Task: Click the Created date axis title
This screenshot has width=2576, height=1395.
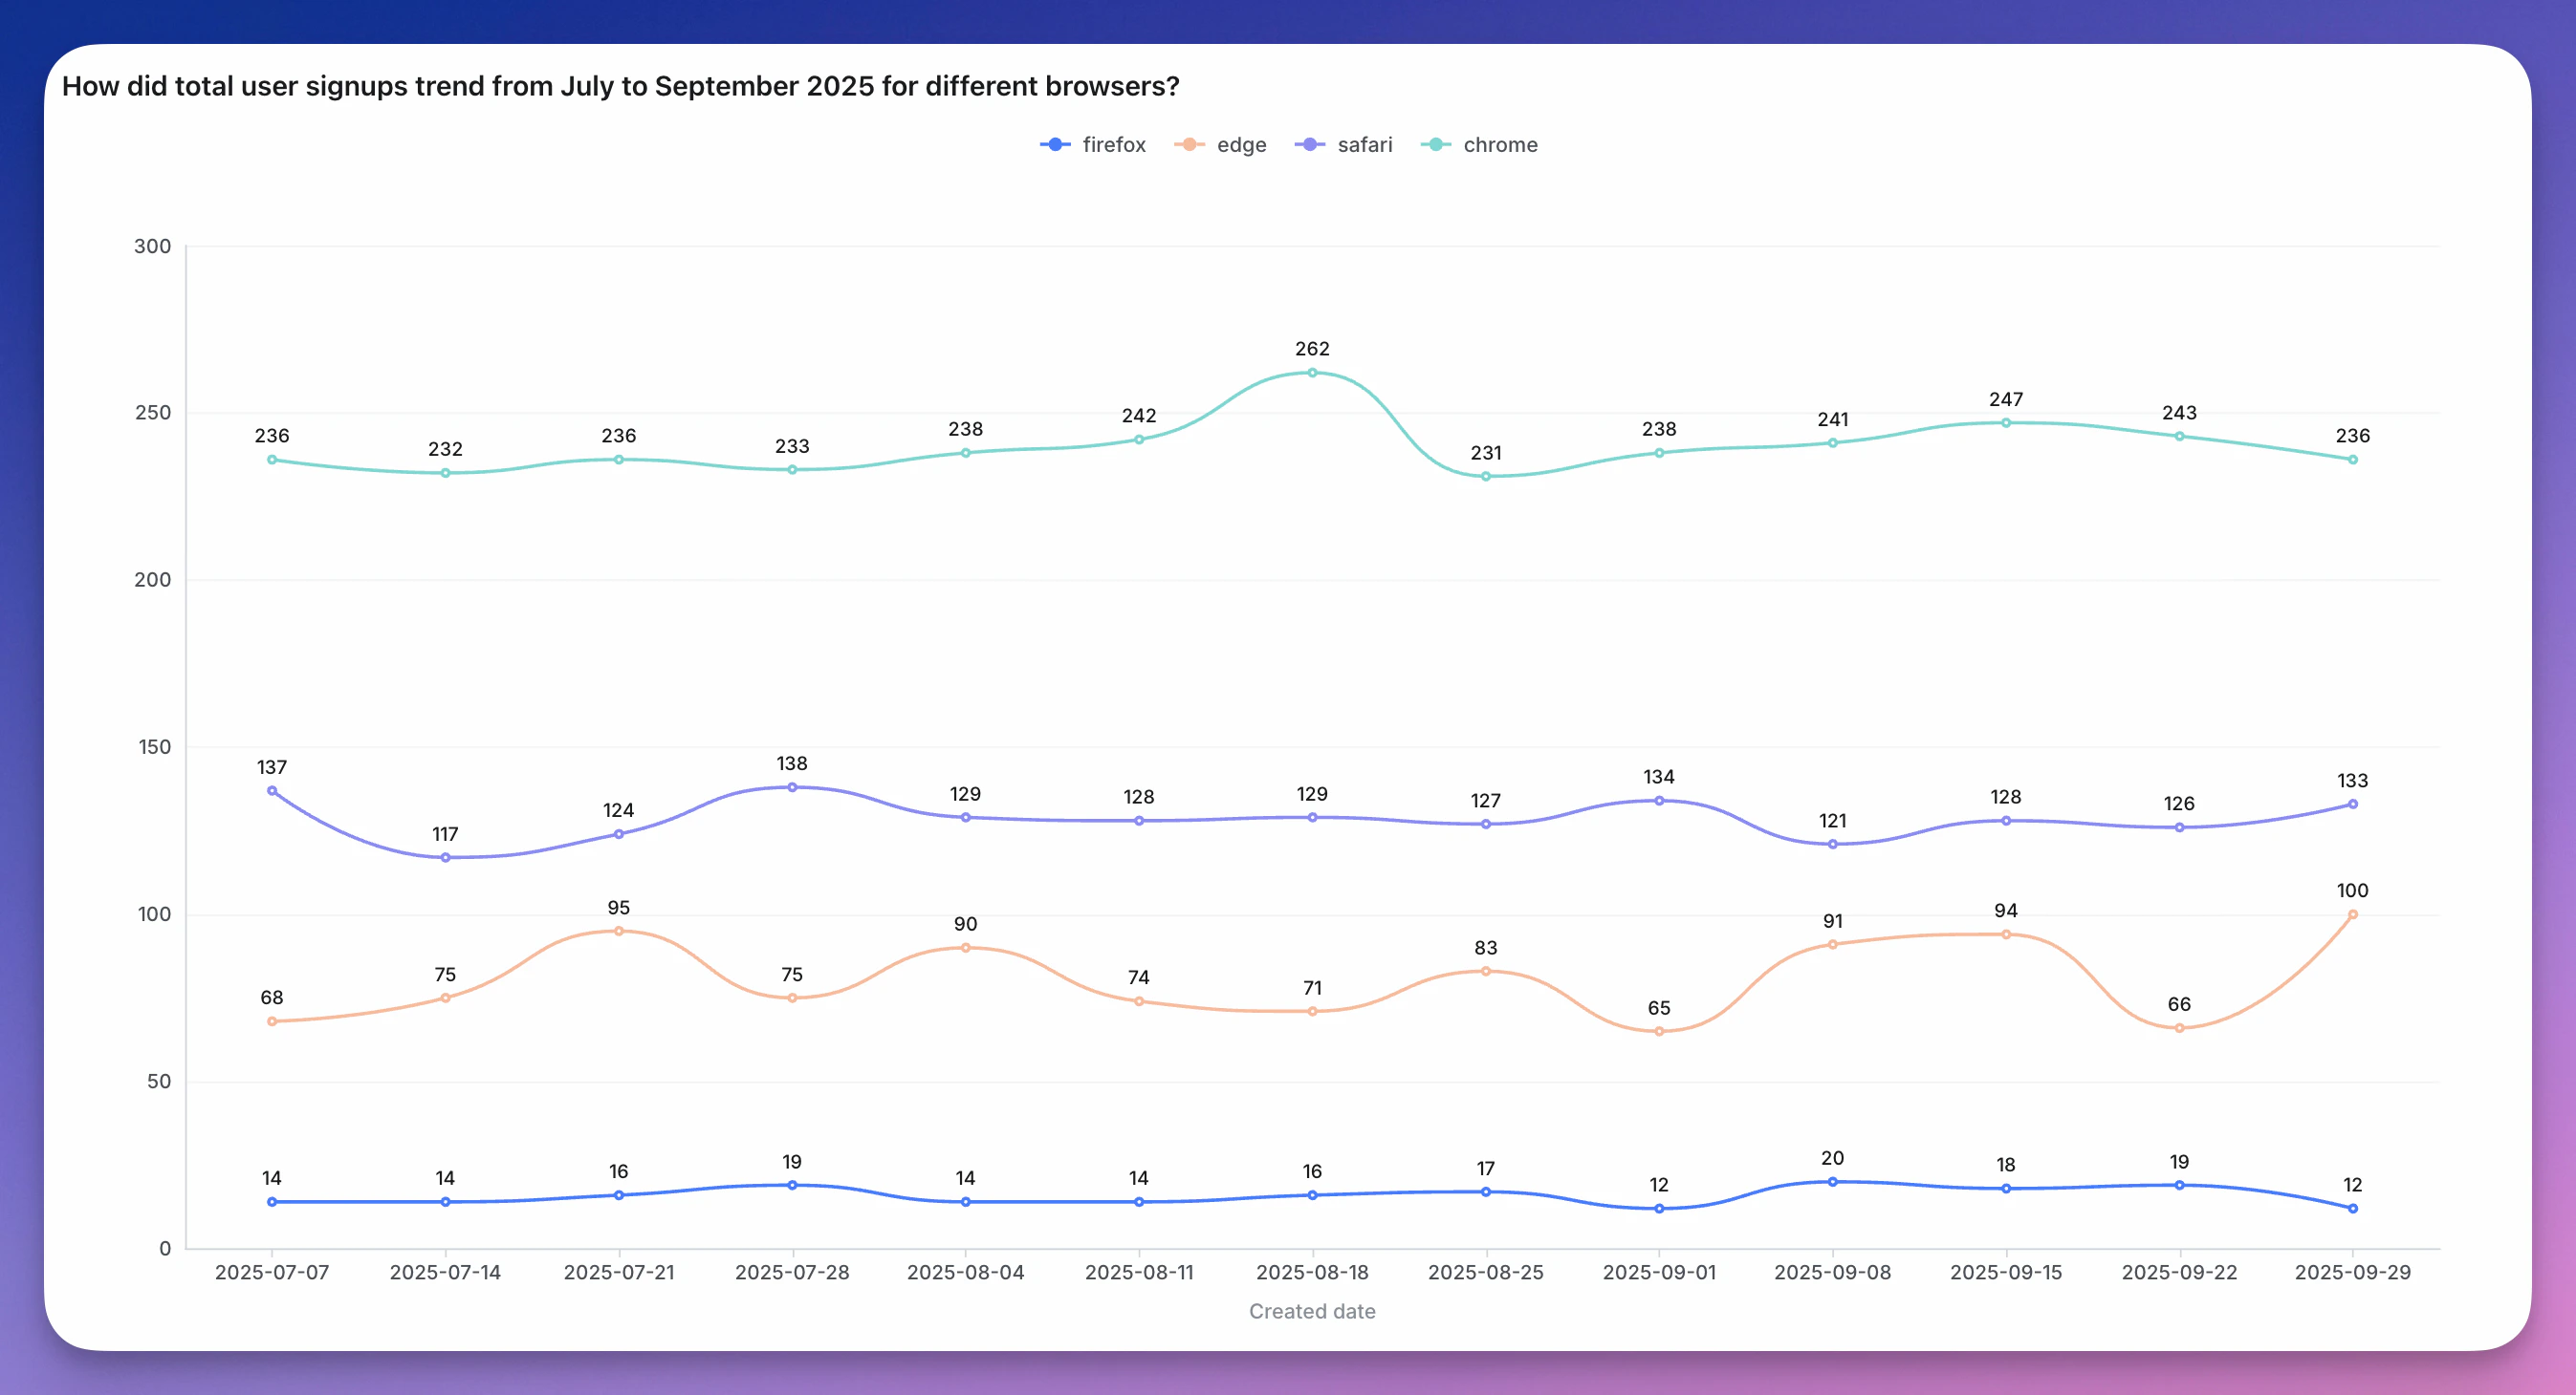Action: [1312, 1311]
